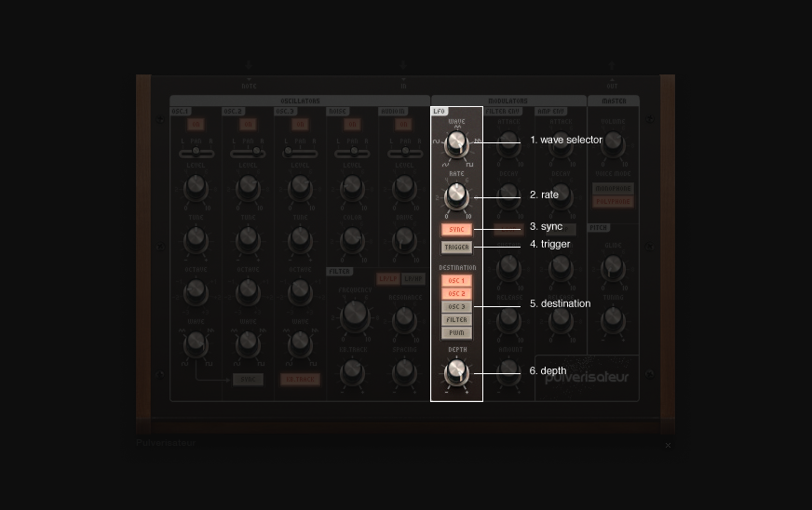Image resolution: width=812 pixels, height=510 pixels.
Task: Click the OSC.1 wave knob
Action: pyautogui.click(x=196, y=342)
